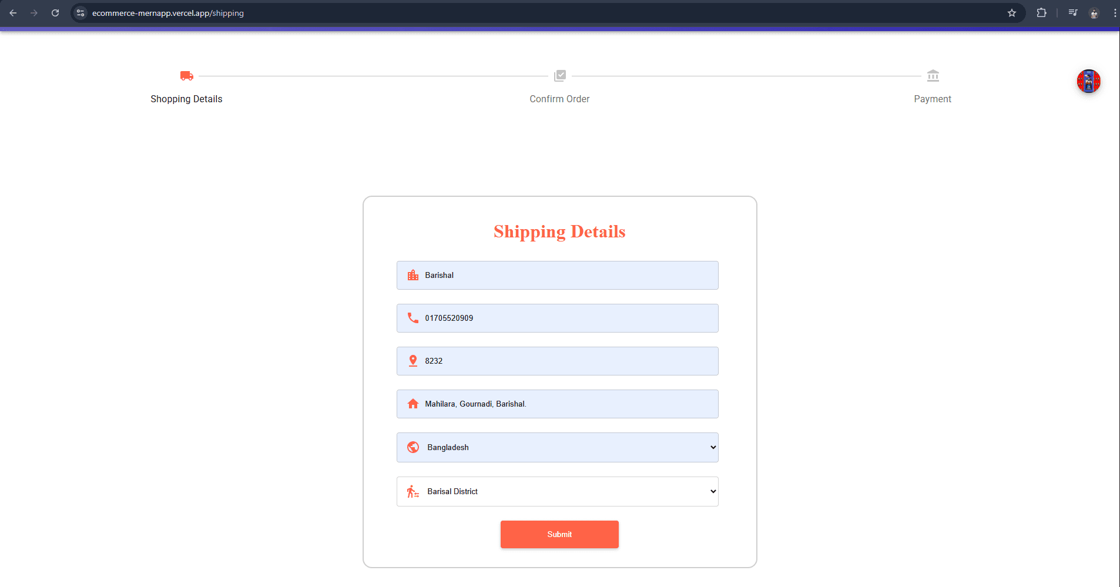
Task: Click the home icon in address field
Action: [413, 404]
